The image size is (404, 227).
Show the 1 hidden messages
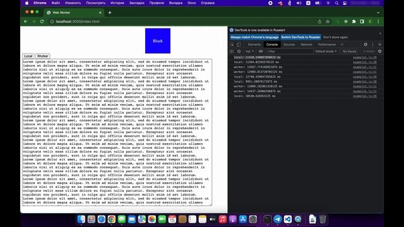(369, 52)
